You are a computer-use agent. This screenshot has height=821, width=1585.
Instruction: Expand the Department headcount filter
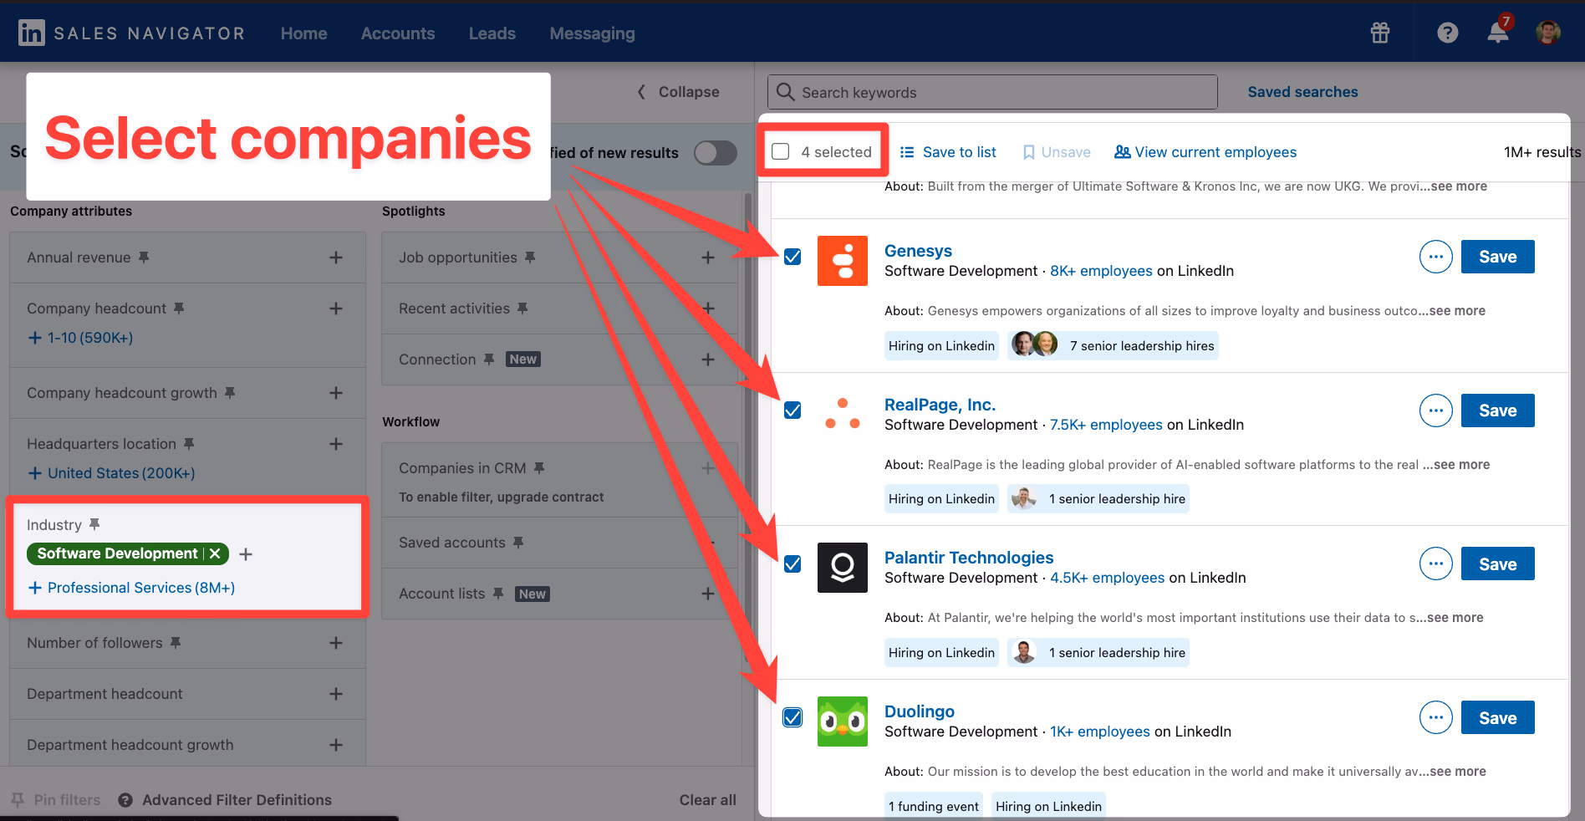[x=336, y=694]
